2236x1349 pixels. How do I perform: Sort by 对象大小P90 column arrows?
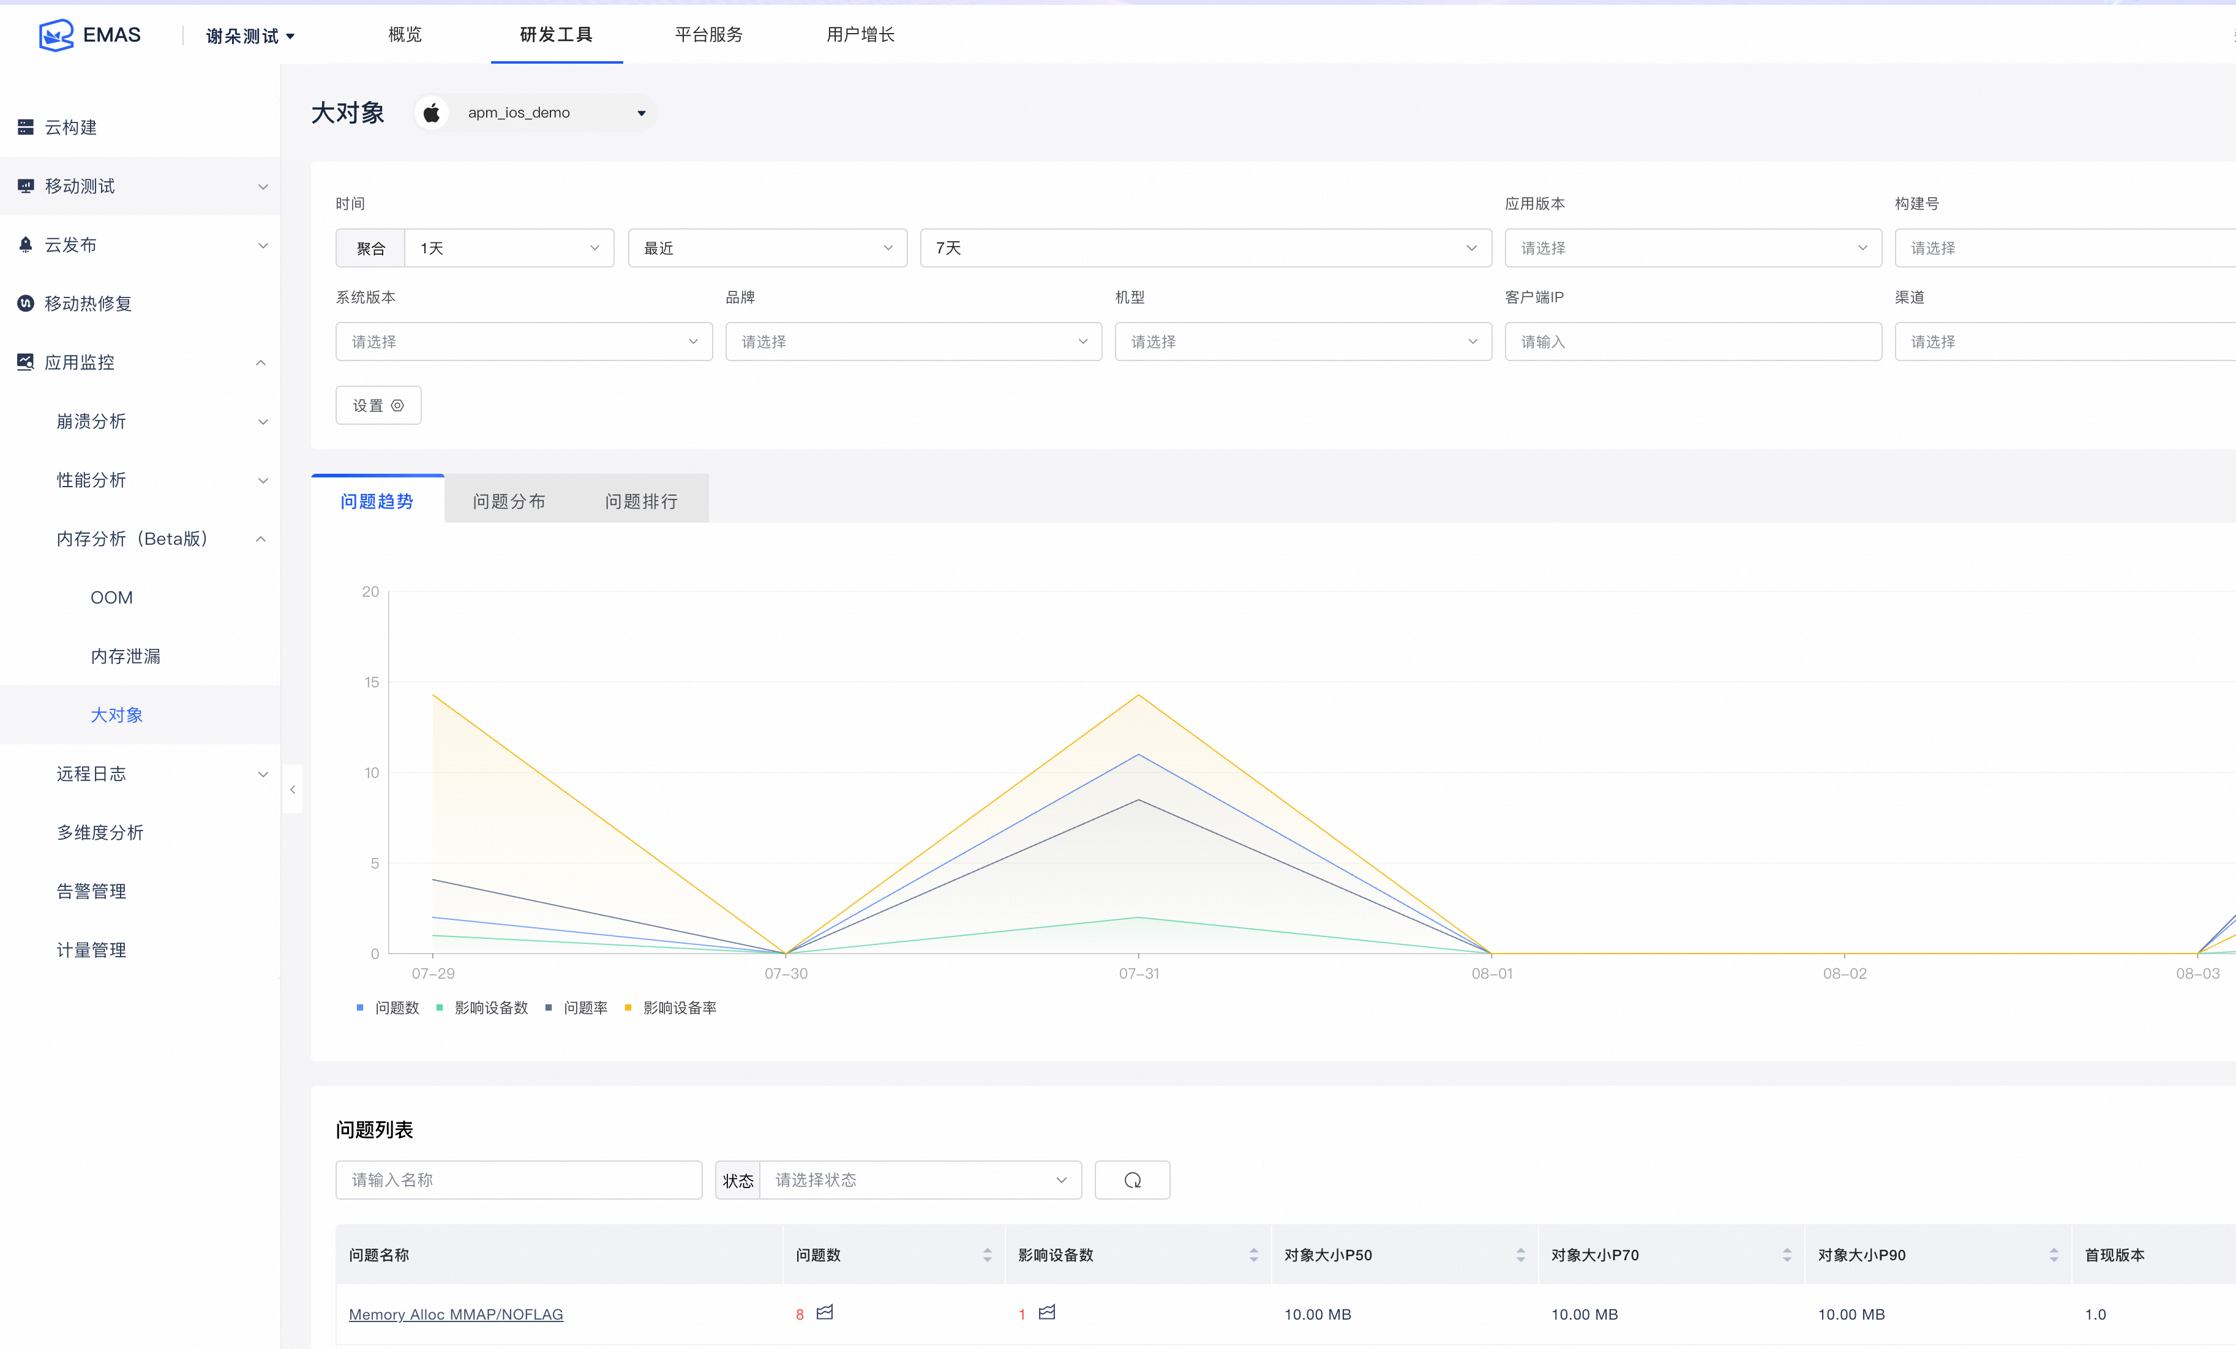click(2054, 1255)
